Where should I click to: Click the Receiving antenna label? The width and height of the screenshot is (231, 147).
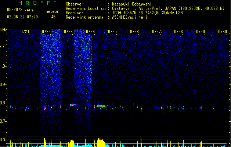84,17
